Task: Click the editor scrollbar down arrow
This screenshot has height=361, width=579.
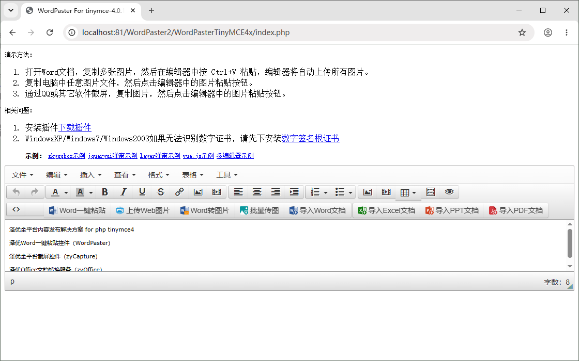Action: click(570, 266)
